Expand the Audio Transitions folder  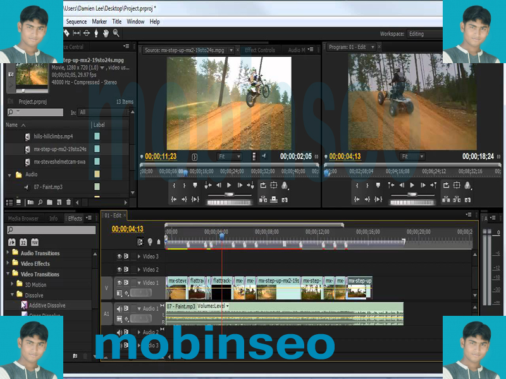pyautogui.click(x=8, y=253)
